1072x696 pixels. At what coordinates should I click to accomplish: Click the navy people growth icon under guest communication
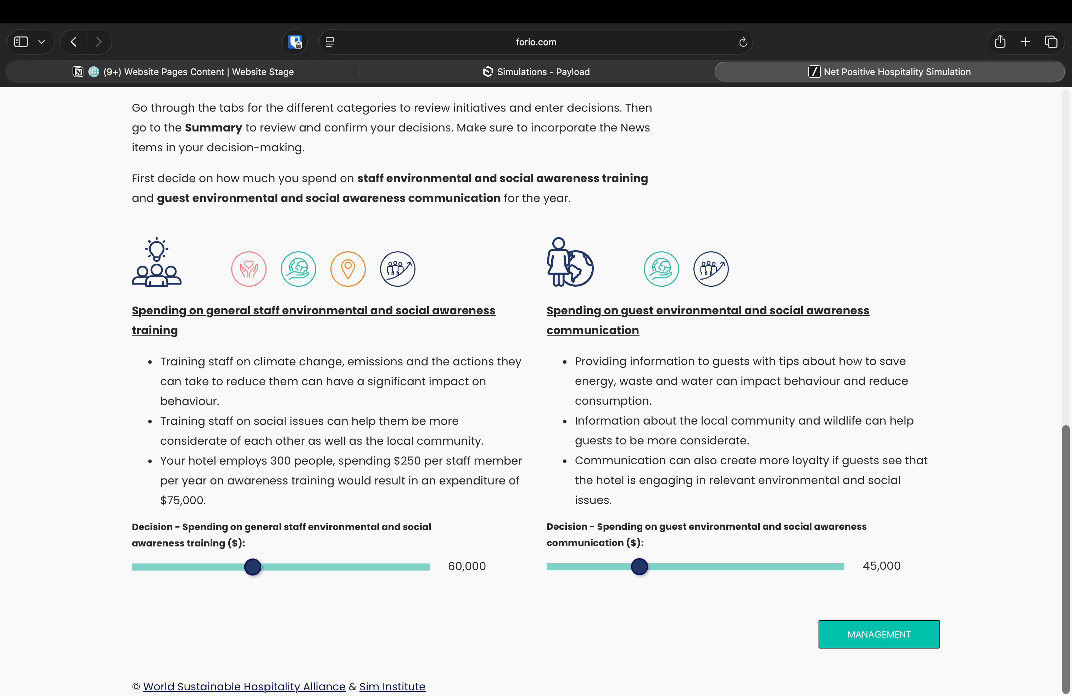click(x=711, y=269)
